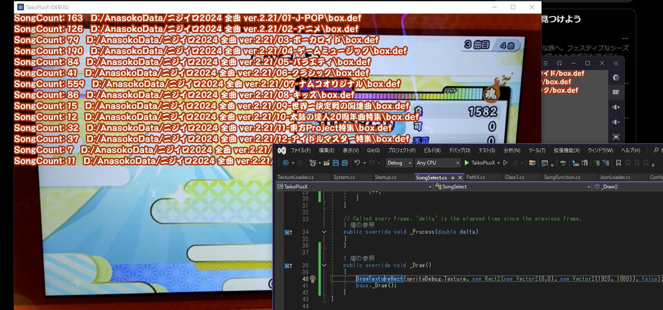Open the デバッグ(D) menu
The width and height of the screenshot is (663, 310).
460,150
